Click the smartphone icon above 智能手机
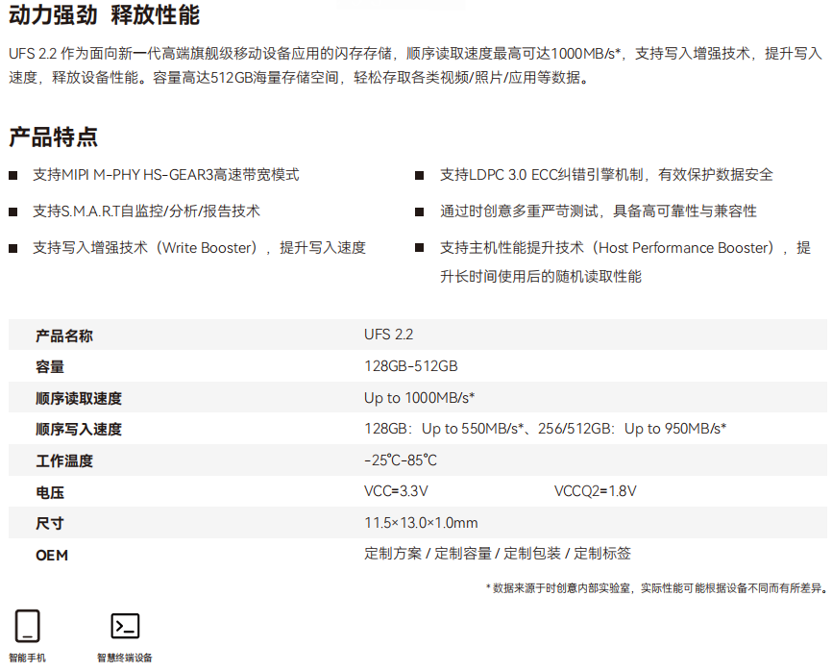This screenshot has width=832, height=671. point(27,626)
